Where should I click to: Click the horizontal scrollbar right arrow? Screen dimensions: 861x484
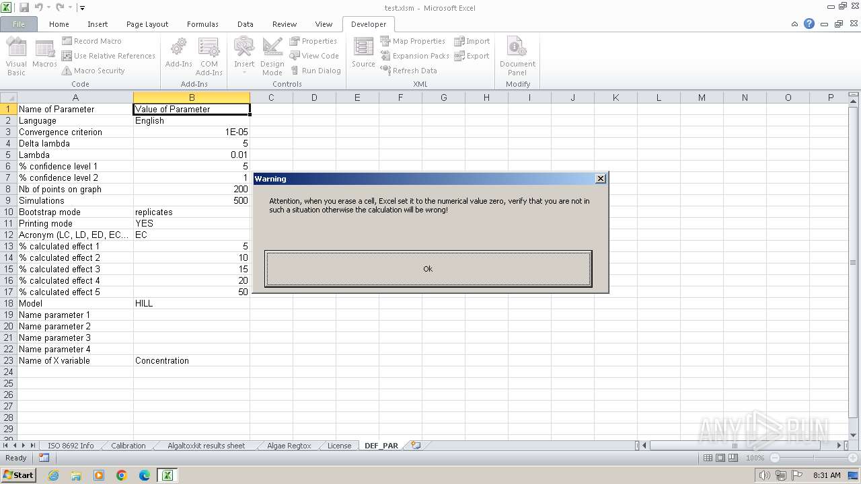pos(839,446)
